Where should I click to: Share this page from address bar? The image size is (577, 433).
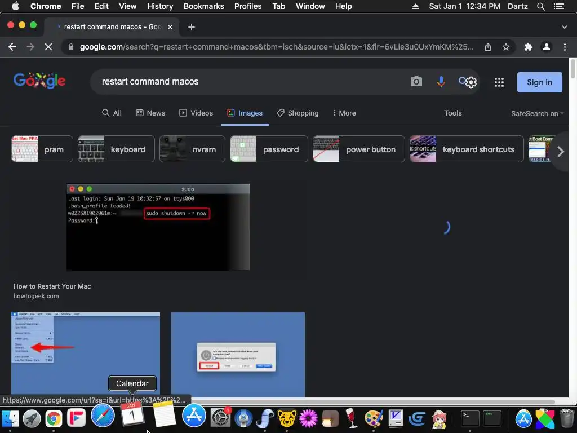pos(488,47)
